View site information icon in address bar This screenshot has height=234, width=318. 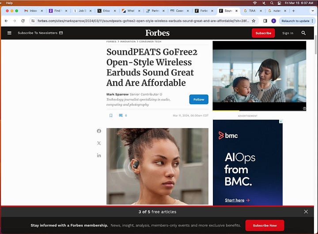pos(33,21)
